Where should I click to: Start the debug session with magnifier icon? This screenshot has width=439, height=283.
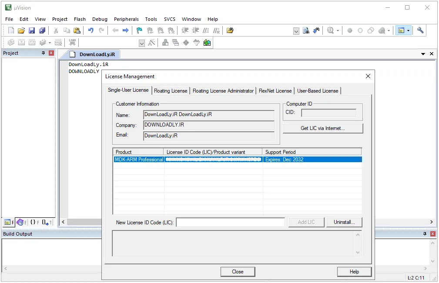point(330,30)
